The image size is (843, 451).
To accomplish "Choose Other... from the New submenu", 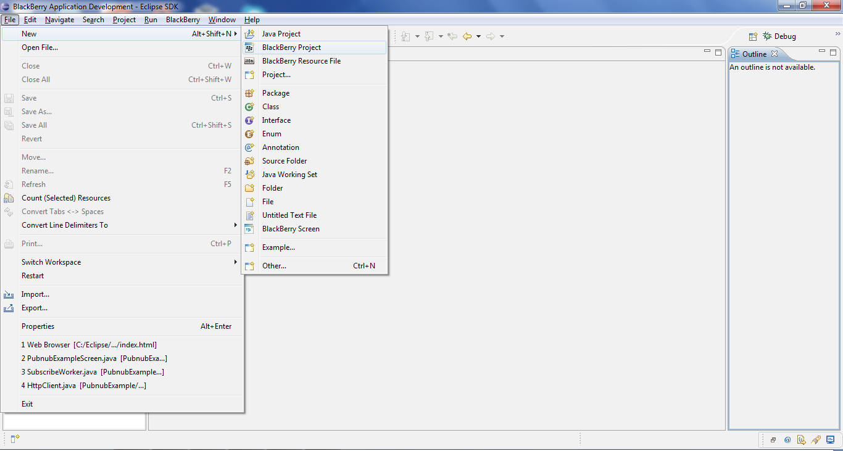I will tap(274, 265).
